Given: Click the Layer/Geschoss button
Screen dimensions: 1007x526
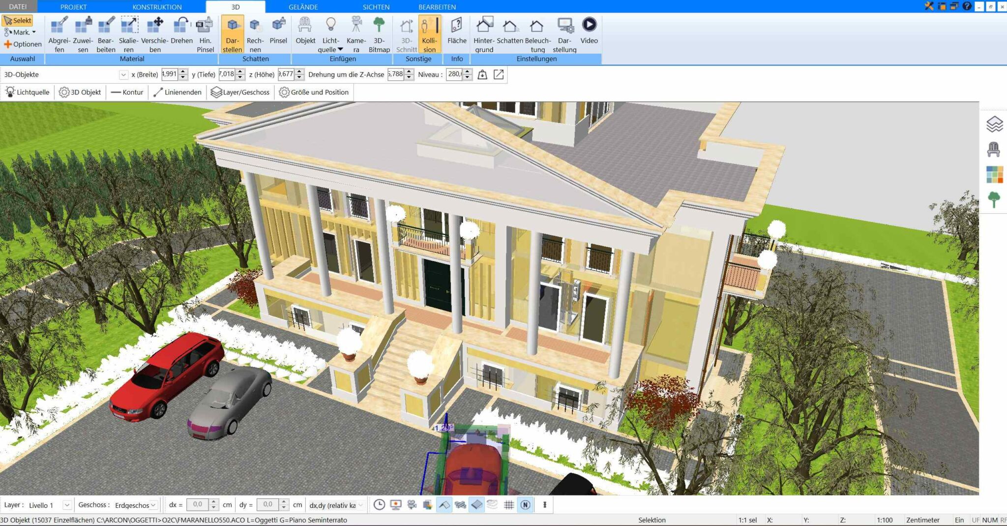Looking at the screenshot, I should click(x=240, y=92).
